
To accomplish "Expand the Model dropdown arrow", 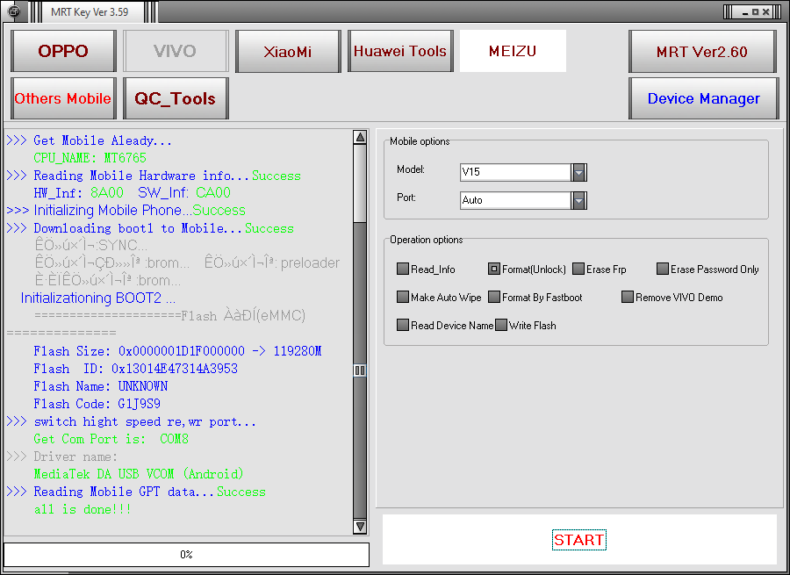I will [579, 172].
